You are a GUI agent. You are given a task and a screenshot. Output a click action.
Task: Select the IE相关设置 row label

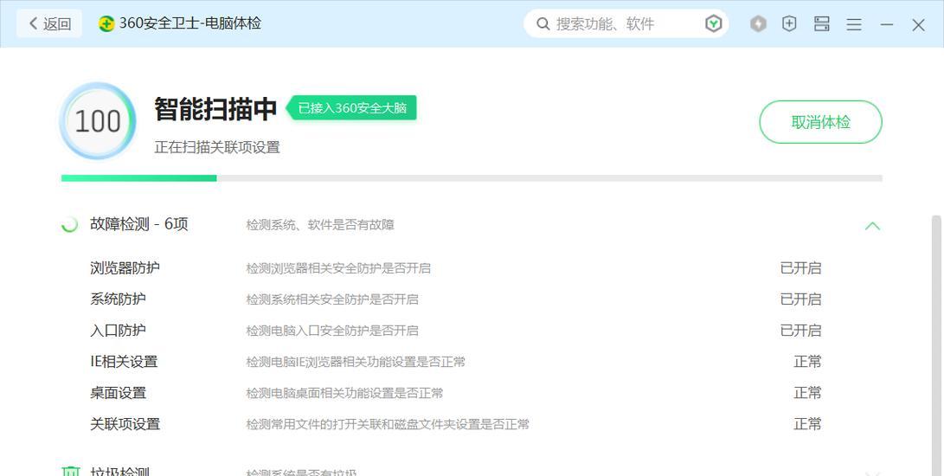tap(124, 362)
